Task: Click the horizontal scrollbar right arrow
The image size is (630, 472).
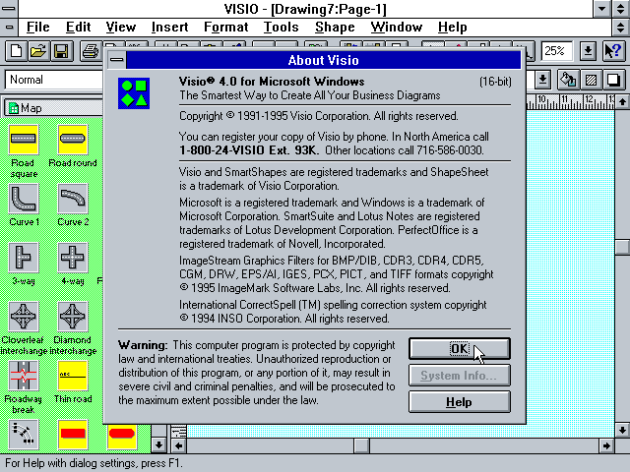Action: pyautogui.click(x=606, y=445)
